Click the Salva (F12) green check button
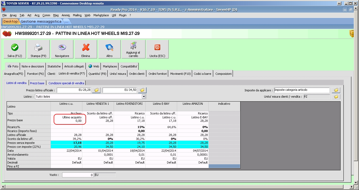The width and height of the screenshot is (359, 190). (15, 49)
